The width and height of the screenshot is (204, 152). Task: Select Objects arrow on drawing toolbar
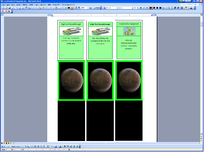coord(9,146)
